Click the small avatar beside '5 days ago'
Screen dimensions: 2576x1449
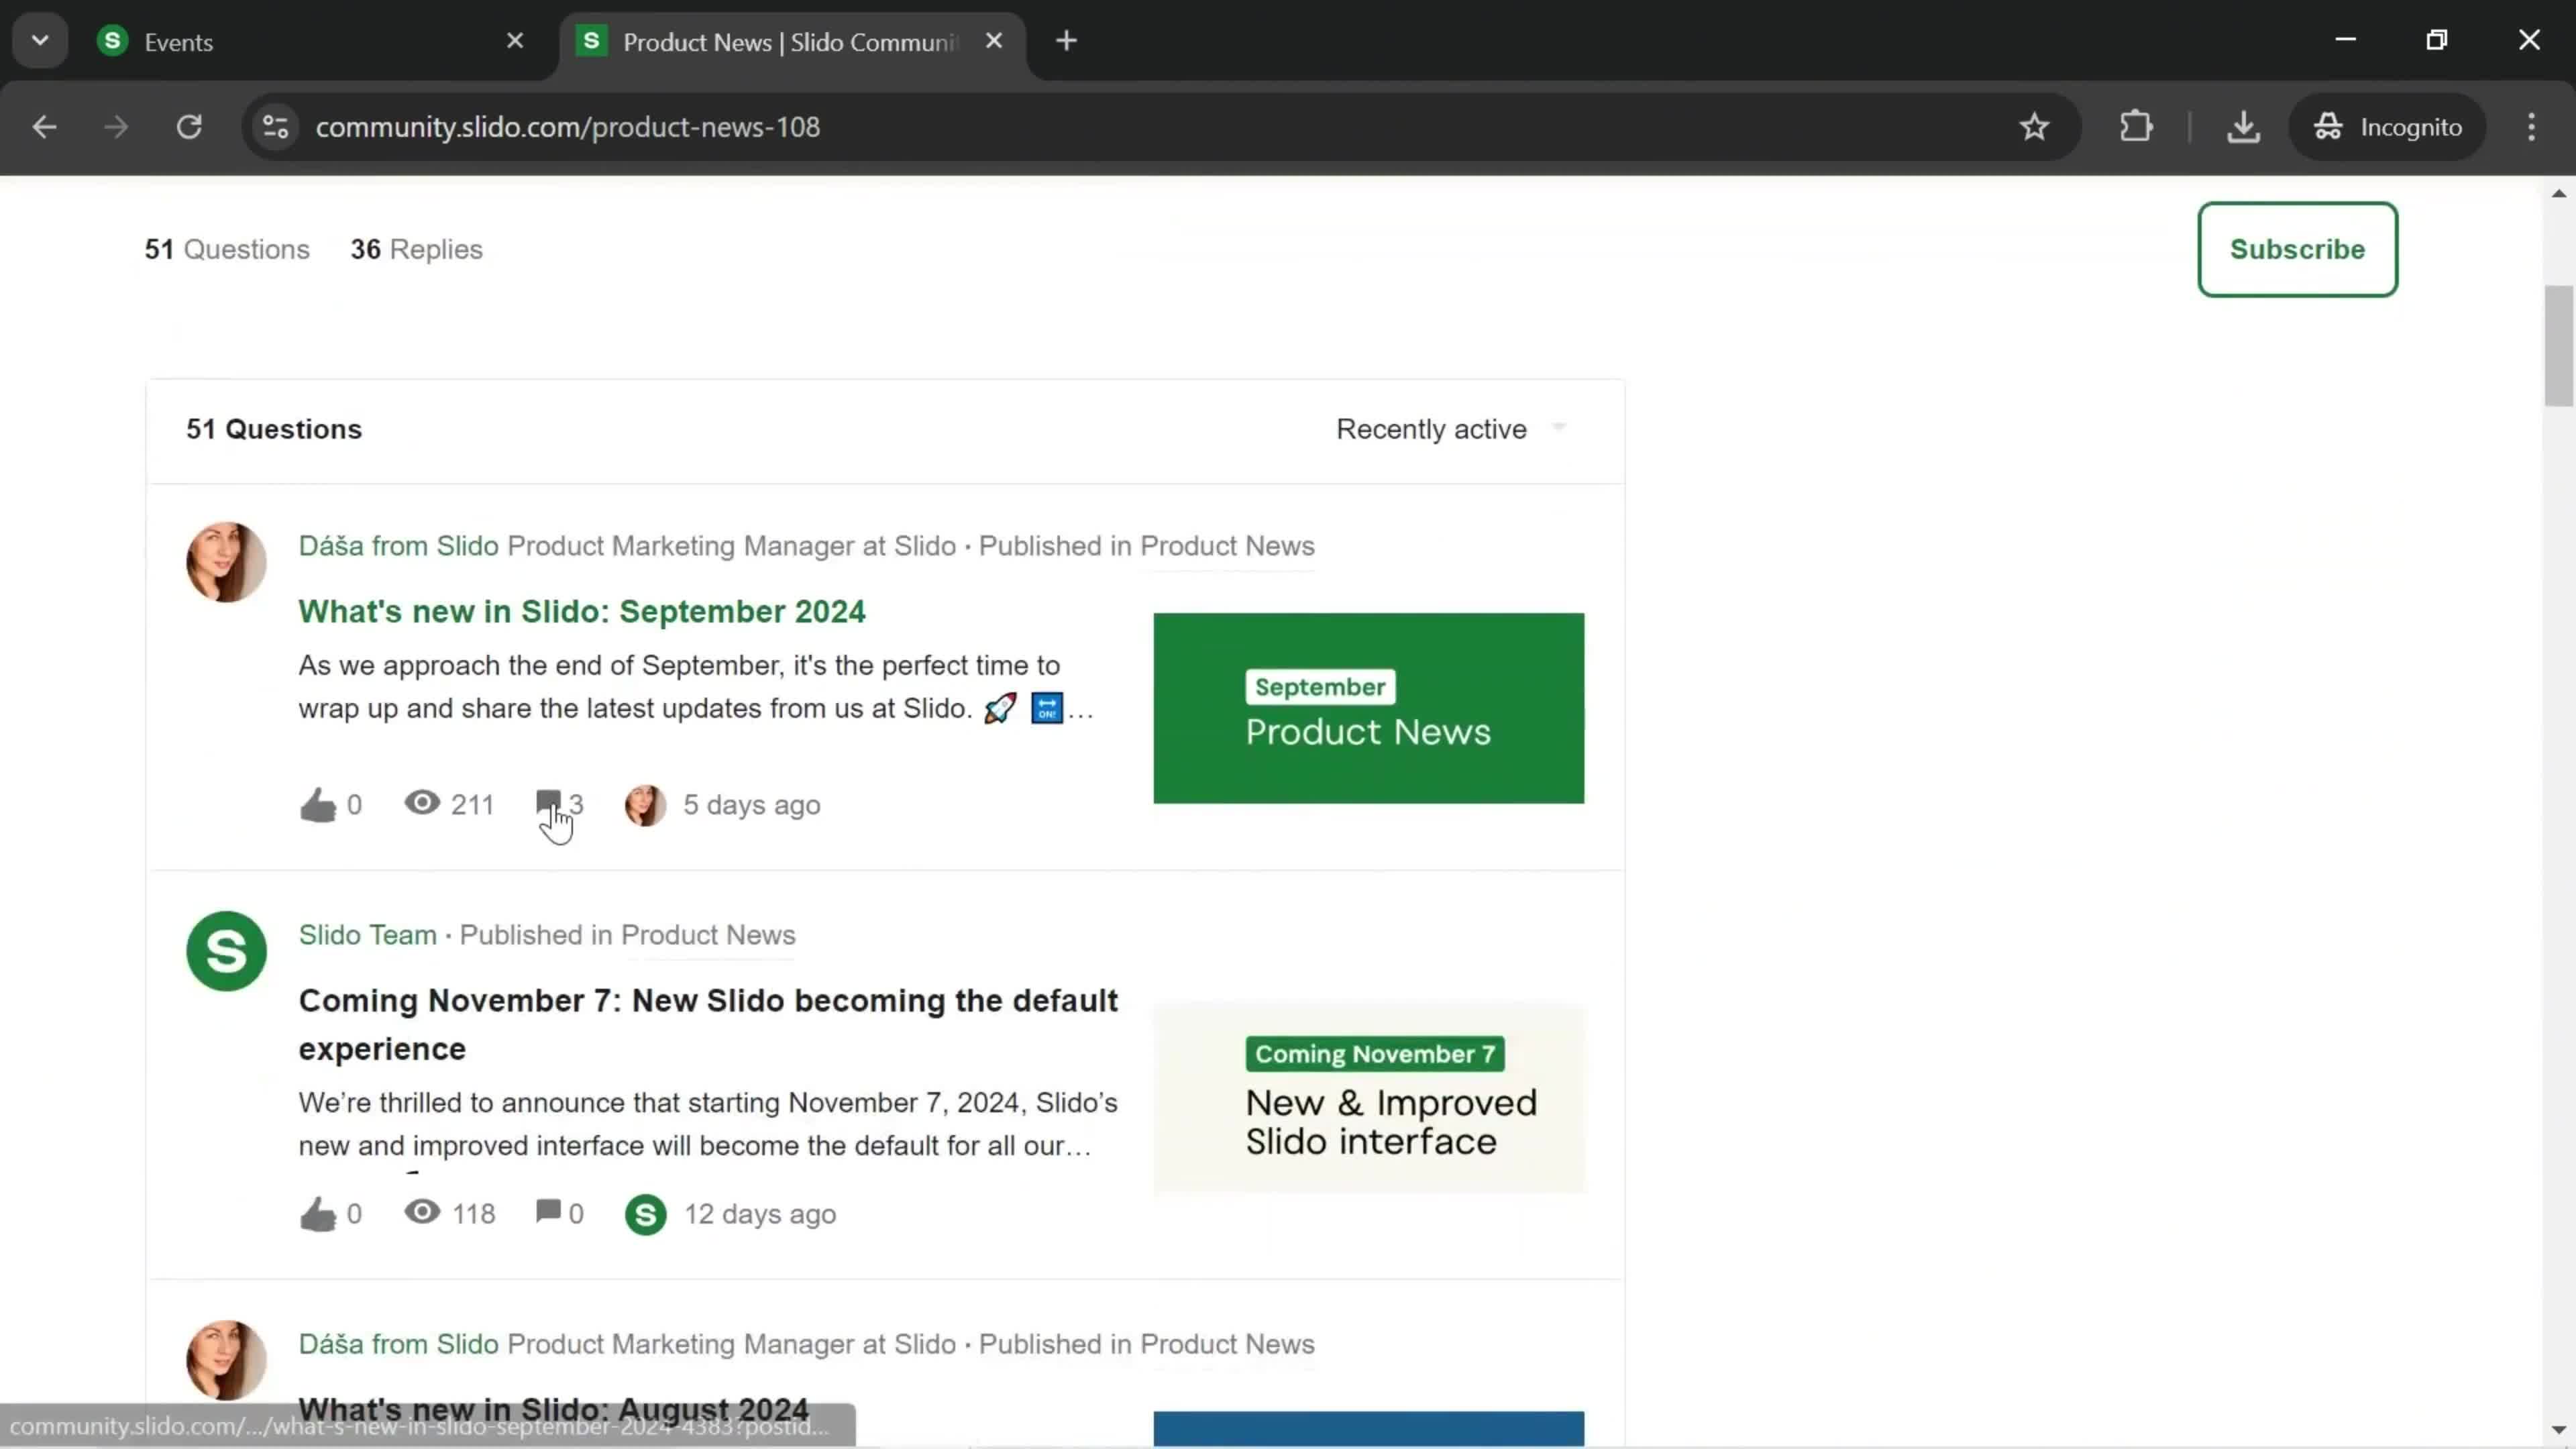[x=646, y=805]
